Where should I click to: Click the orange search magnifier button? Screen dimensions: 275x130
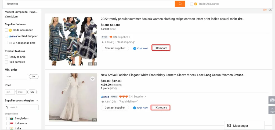click(x=180, y=4)
